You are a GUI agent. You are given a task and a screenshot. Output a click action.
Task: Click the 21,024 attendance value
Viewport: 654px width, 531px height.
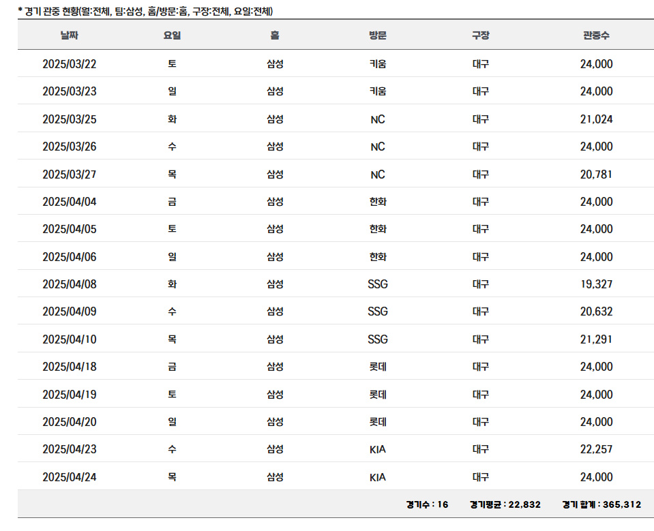pyautogui.click(x=596, y=119)
